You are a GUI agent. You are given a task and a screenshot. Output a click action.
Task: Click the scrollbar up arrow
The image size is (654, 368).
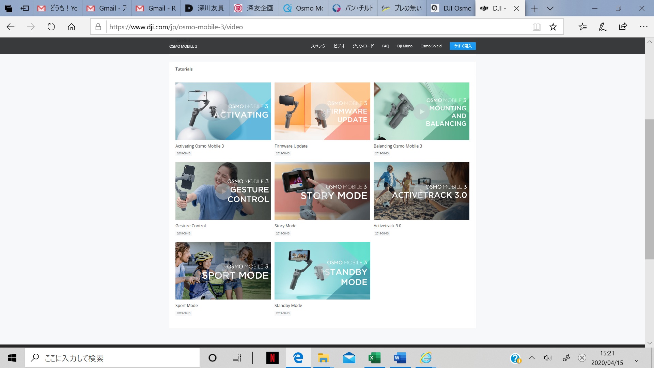(649, 42)
